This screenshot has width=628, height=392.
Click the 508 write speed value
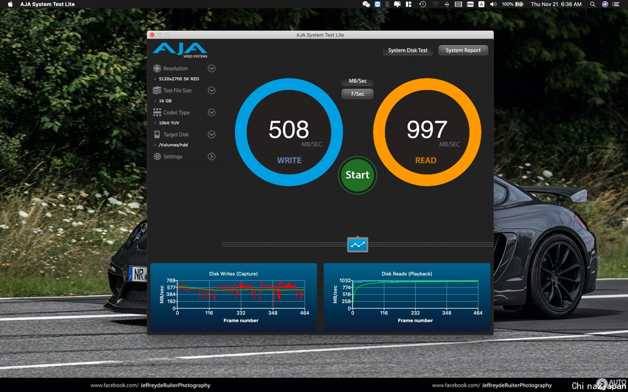point(289,130)
